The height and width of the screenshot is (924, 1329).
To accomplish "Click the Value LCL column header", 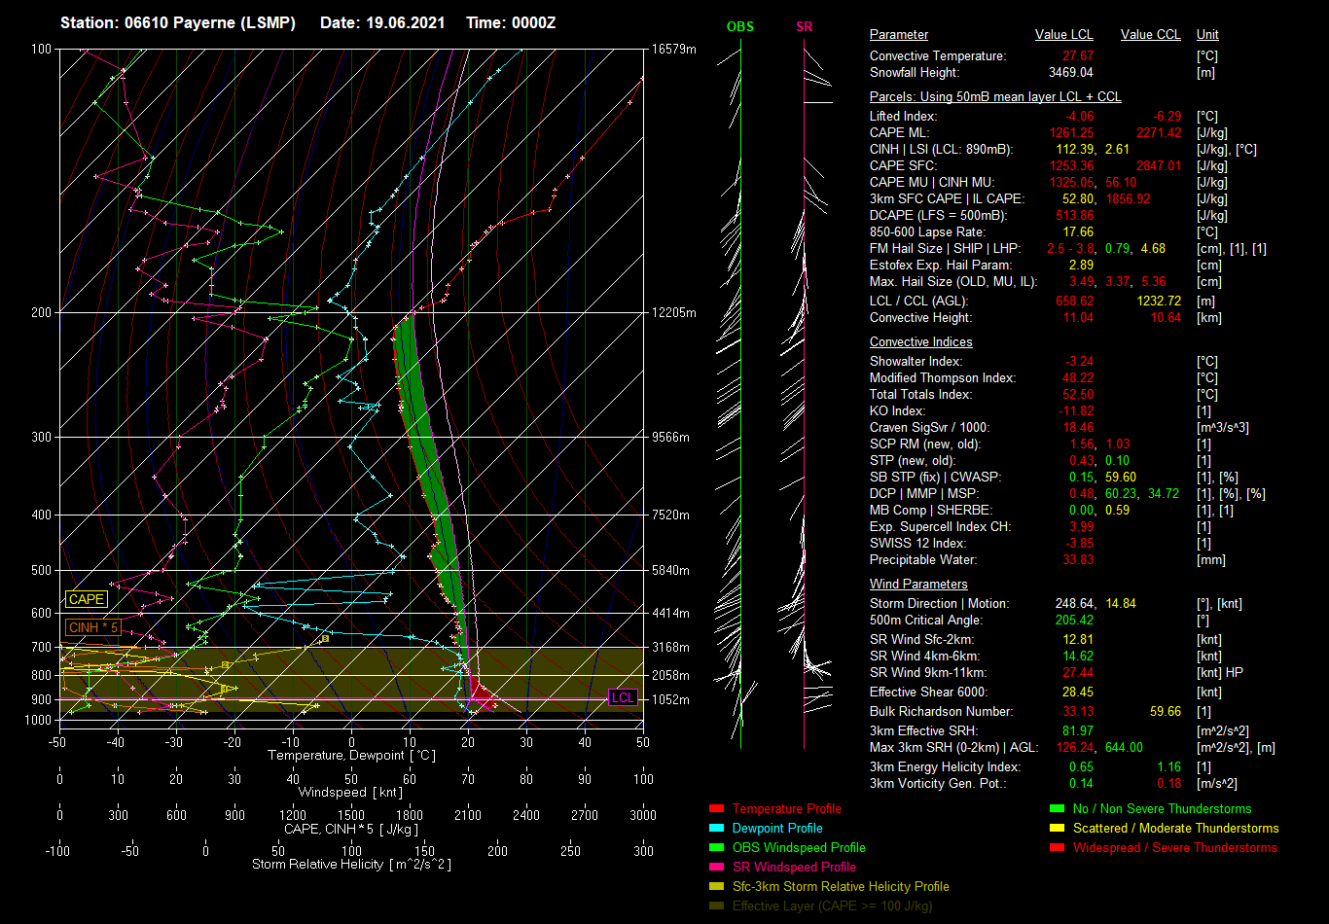I will point(1063,35).
